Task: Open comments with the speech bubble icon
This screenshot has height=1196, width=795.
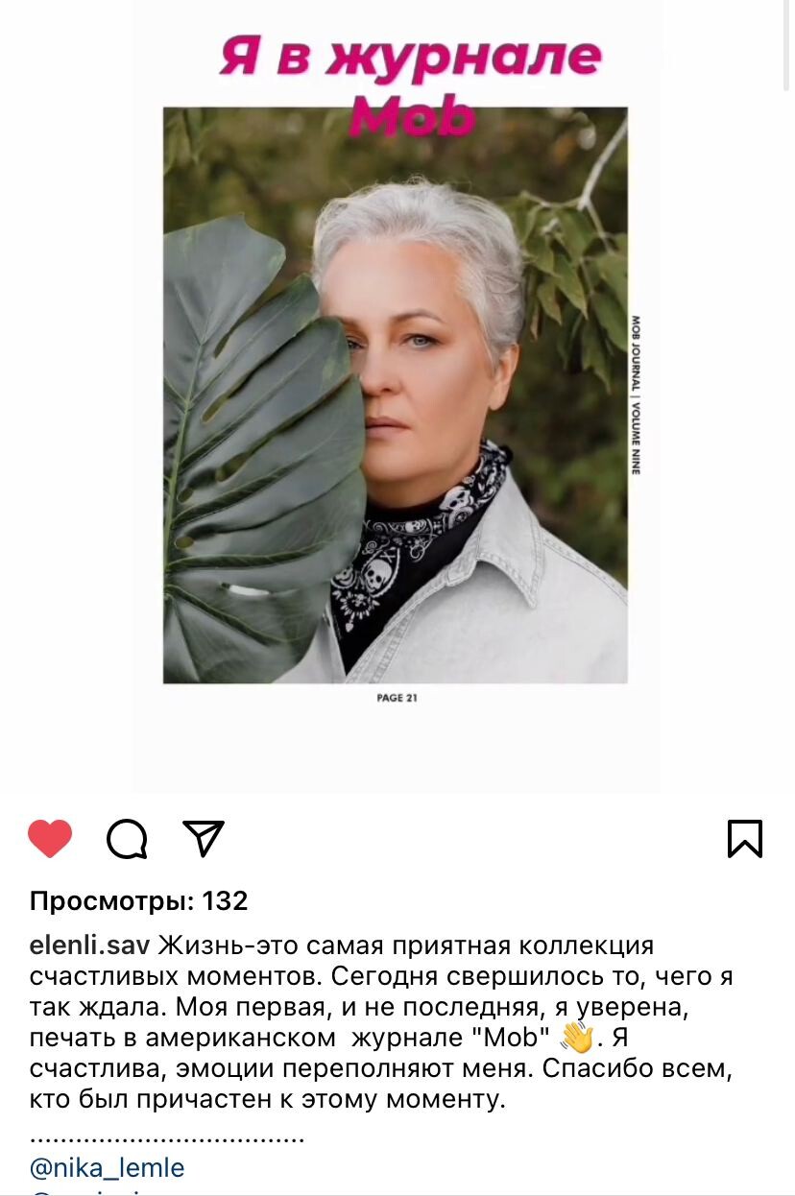Action: click(127, 839)
